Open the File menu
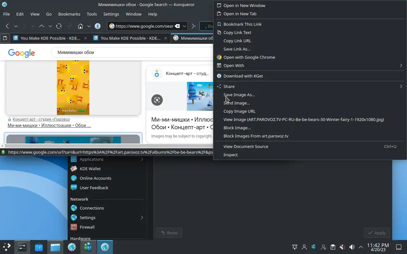Viewport: 407px width, 254px height. click(6, 14)
